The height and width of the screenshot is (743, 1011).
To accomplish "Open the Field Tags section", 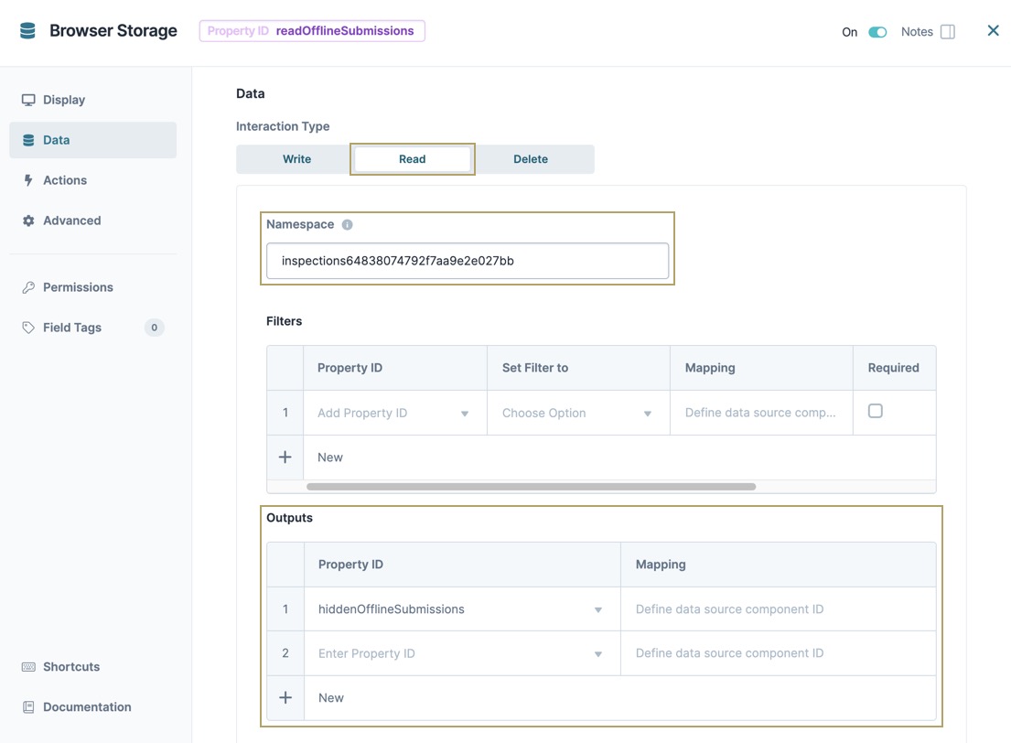I will 92,328.
